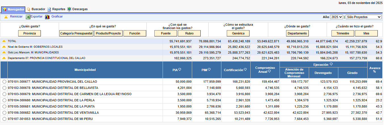The image size is (384, 125).
Task: Click the Graficar chart icon
Action: pyautogui.click(x=47, y=17)
